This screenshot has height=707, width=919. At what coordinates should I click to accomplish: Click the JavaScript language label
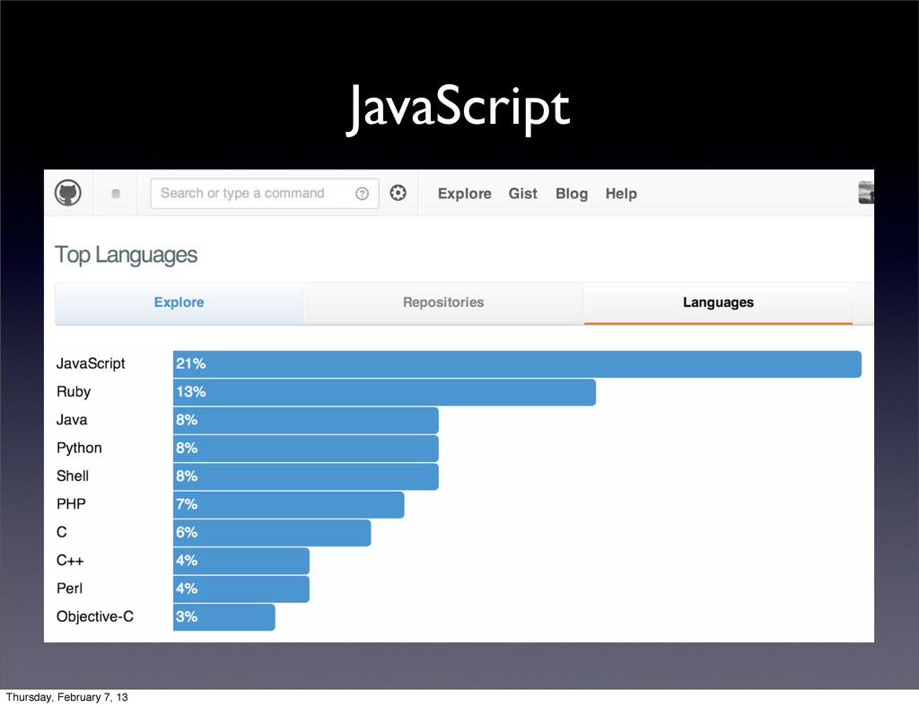[91, 363]
